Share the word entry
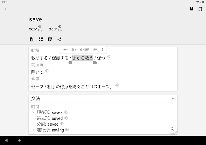 click(x=59, y=39)
